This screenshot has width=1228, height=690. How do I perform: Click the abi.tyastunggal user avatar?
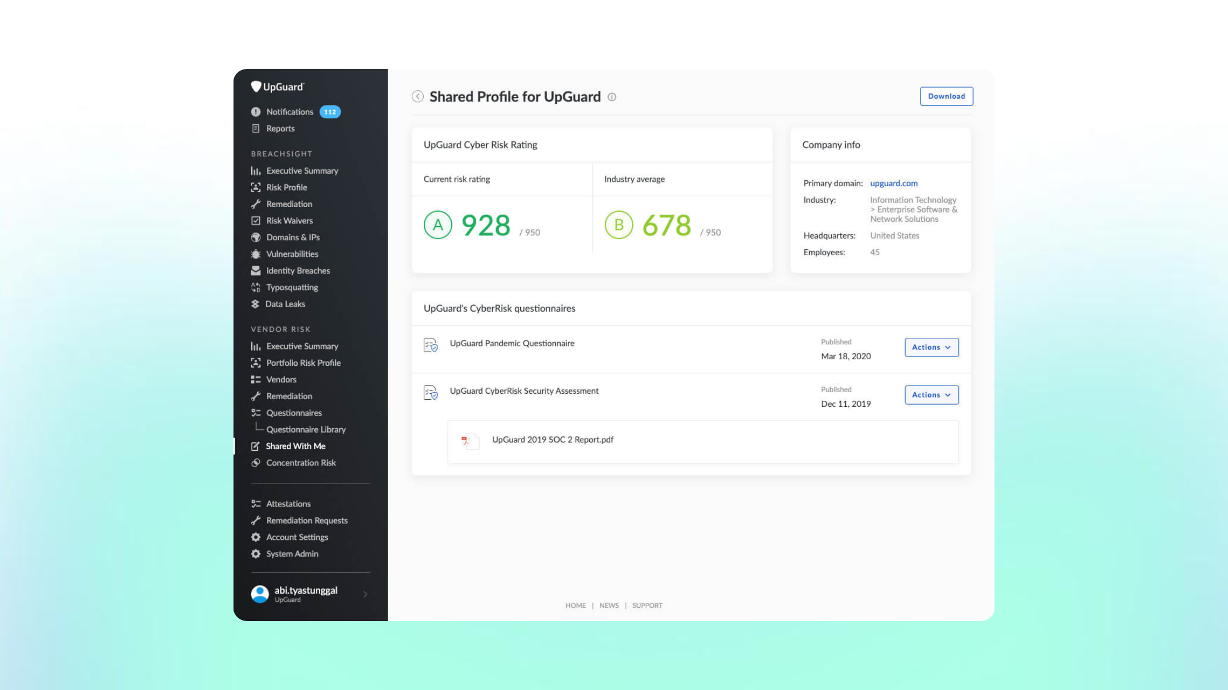260,594
